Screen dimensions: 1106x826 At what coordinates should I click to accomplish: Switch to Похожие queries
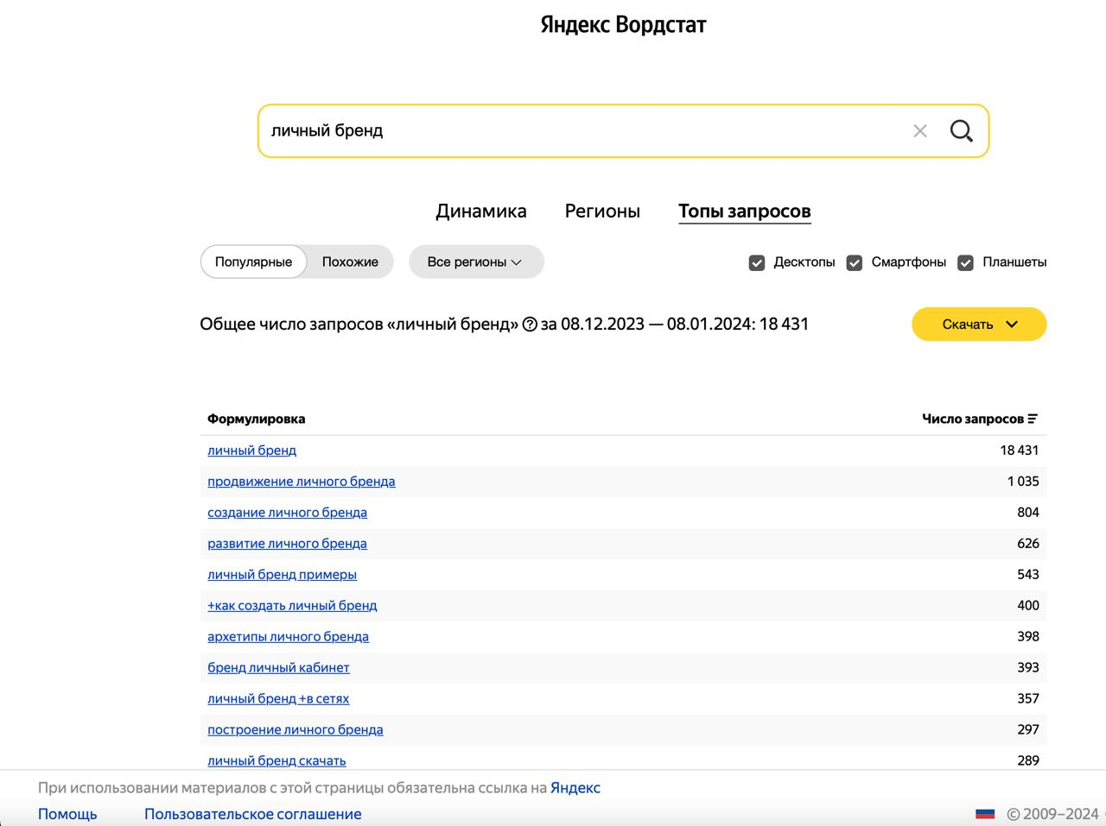(x=350, y=262)
